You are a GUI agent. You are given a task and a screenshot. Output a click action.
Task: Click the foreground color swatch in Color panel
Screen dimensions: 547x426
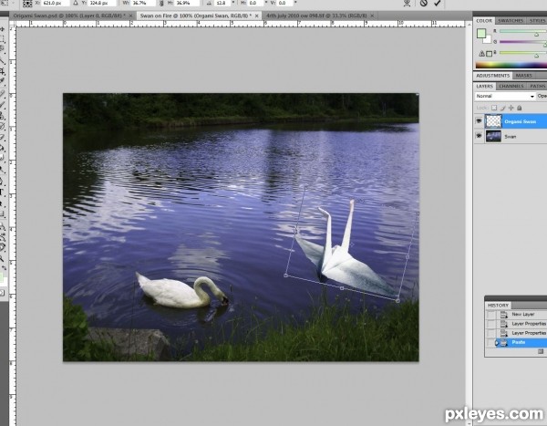(x=481, y=33)
